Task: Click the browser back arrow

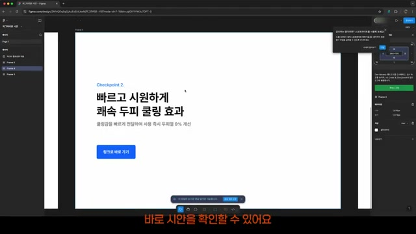Action: (3, 12)
